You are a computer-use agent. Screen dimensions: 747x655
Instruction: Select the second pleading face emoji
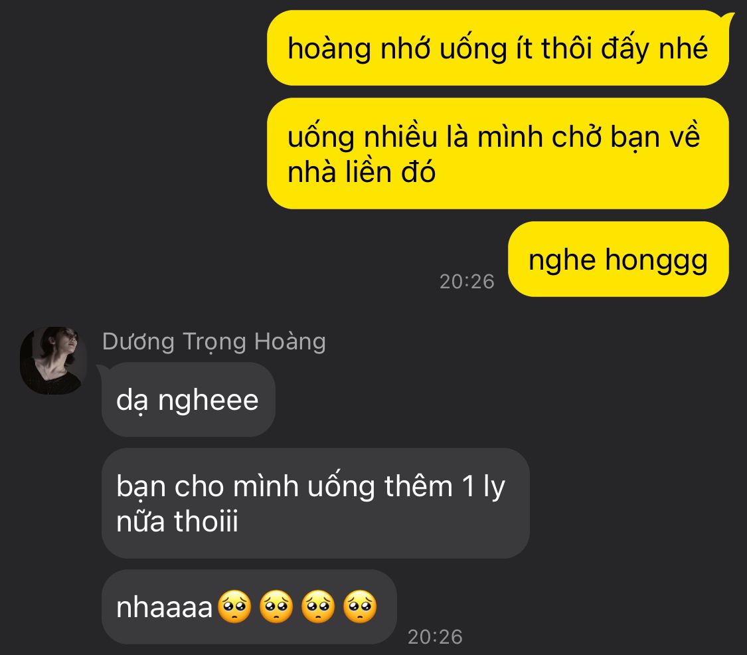point(276,607)
